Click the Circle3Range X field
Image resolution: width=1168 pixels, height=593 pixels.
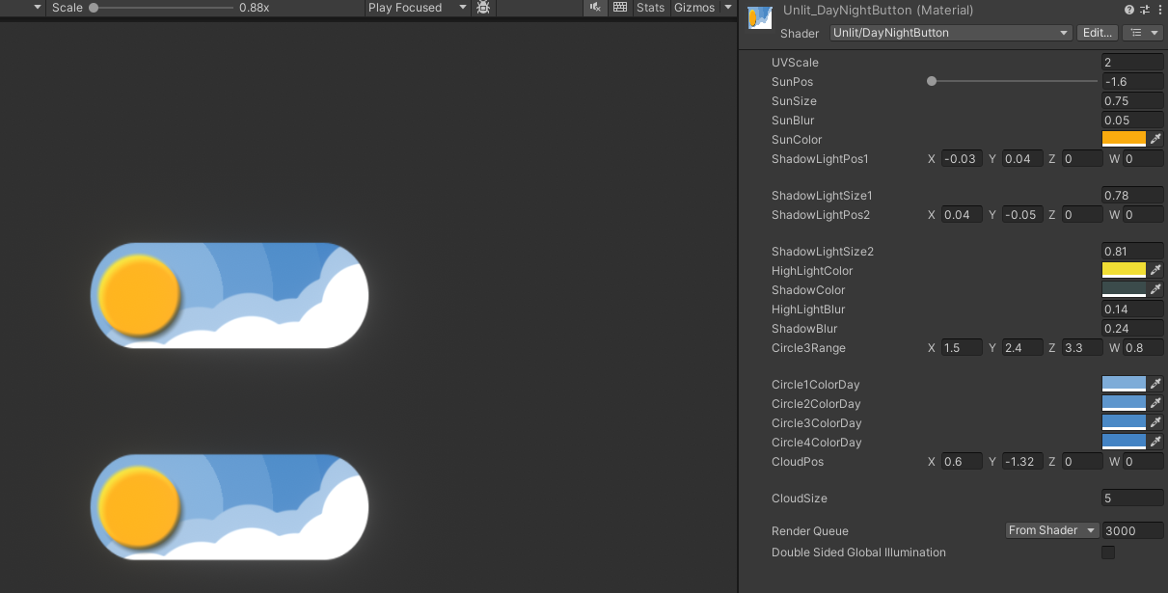[x=962, y=347]
